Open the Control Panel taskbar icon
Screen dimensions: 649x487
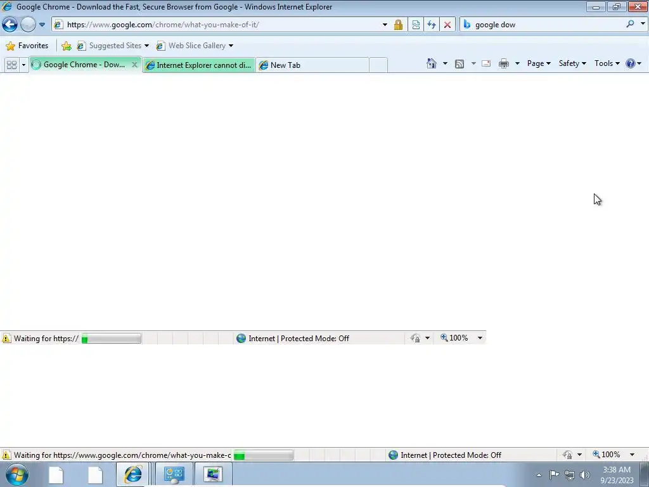click(x=174, y=474)
